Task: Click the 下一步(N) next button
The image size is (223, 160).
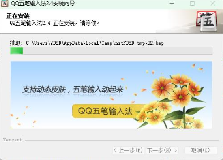Action: (162, 150)
